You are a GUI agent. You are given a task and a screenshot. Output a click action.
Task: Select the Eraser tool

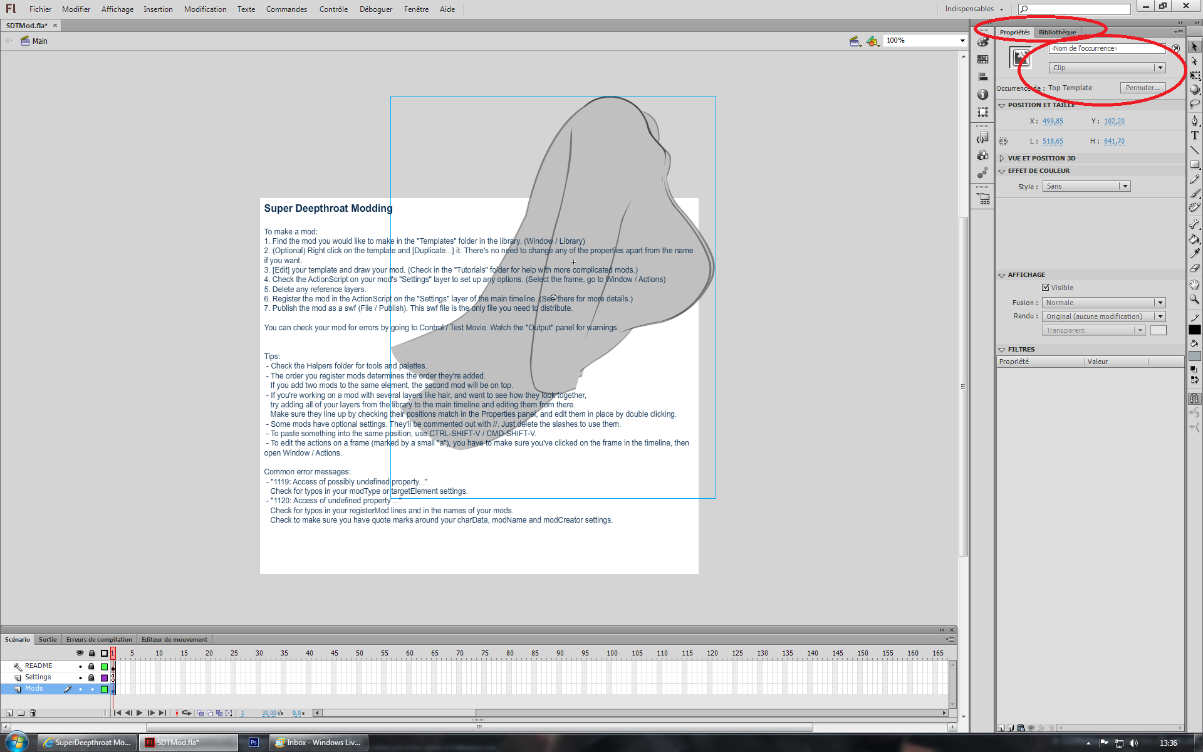(1195, 268)
